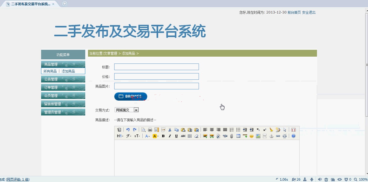Click the 安全退出 logout link

309,12
